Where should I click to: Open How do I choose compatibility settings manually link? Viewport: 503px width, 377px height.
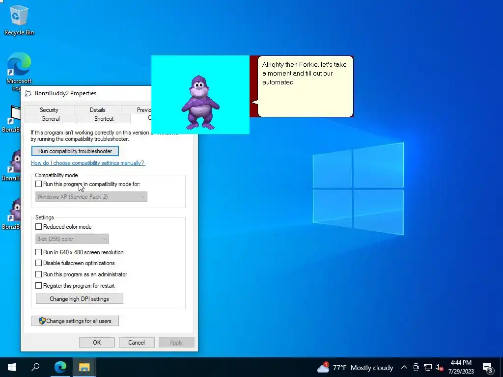click(x=88, y=163)
